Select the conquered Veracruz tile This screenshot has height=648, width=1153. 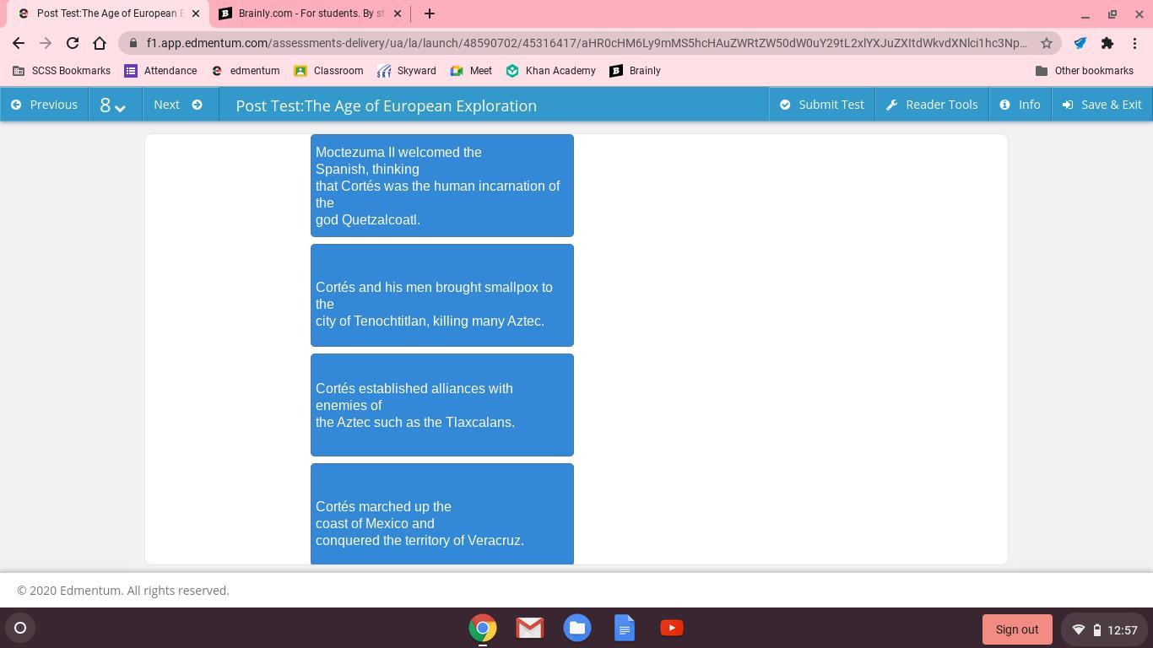[x=442, y=514]
